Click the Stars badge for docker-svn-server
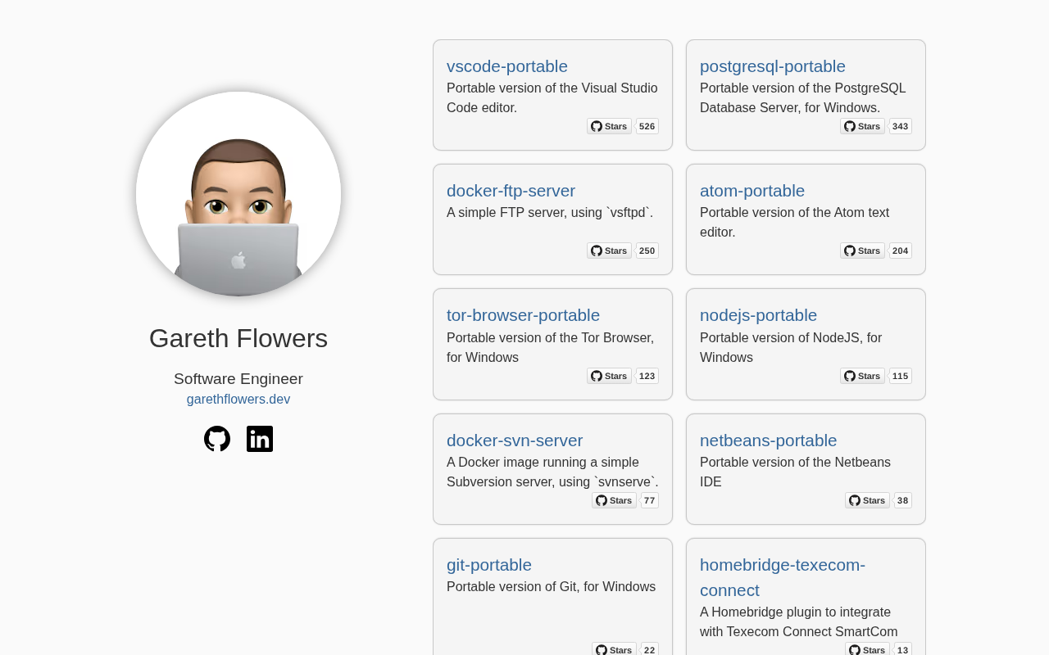 [614, 500]
